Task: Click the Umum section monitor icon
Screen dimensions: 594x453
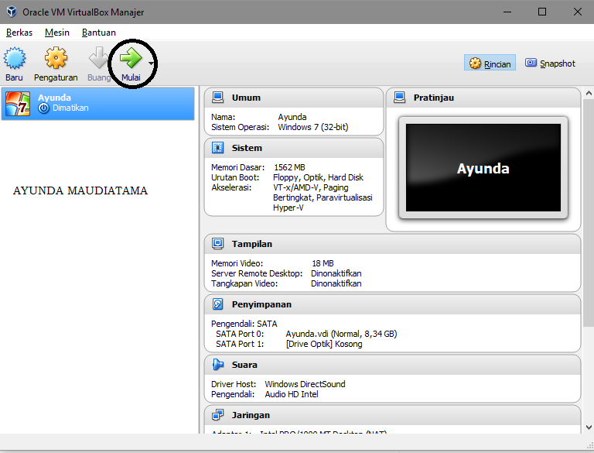Action: (218, 98)
